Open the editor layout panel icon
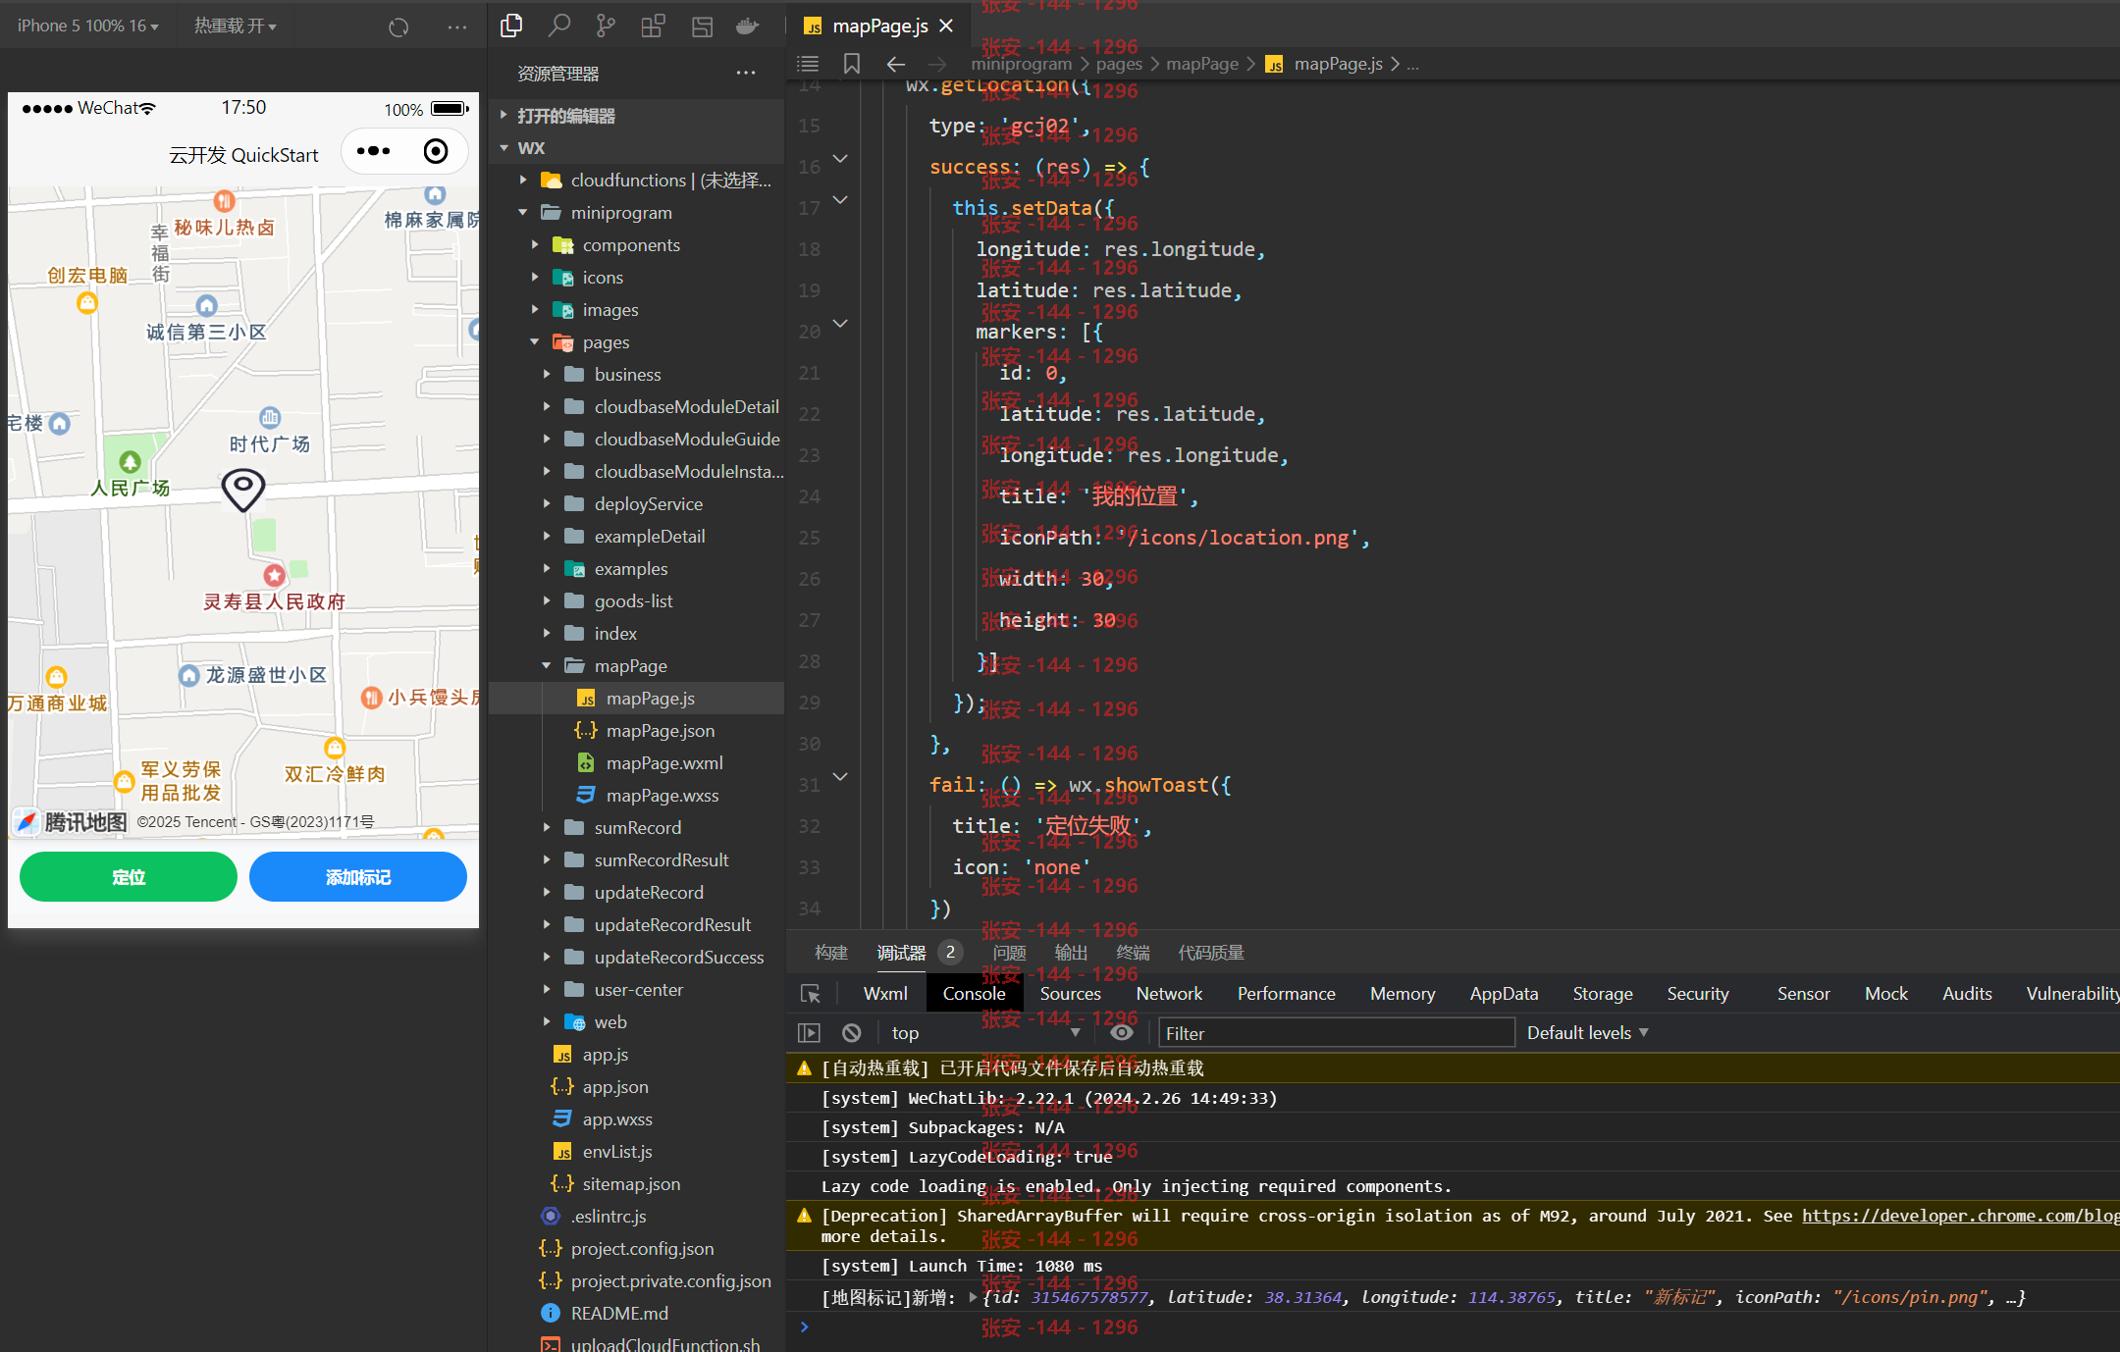This screenshot has height=1352, width=2120. 702,26
